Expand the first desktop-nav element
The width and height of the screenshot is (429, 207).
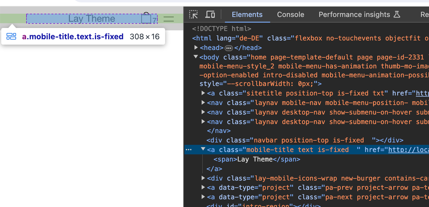[203, 112]
